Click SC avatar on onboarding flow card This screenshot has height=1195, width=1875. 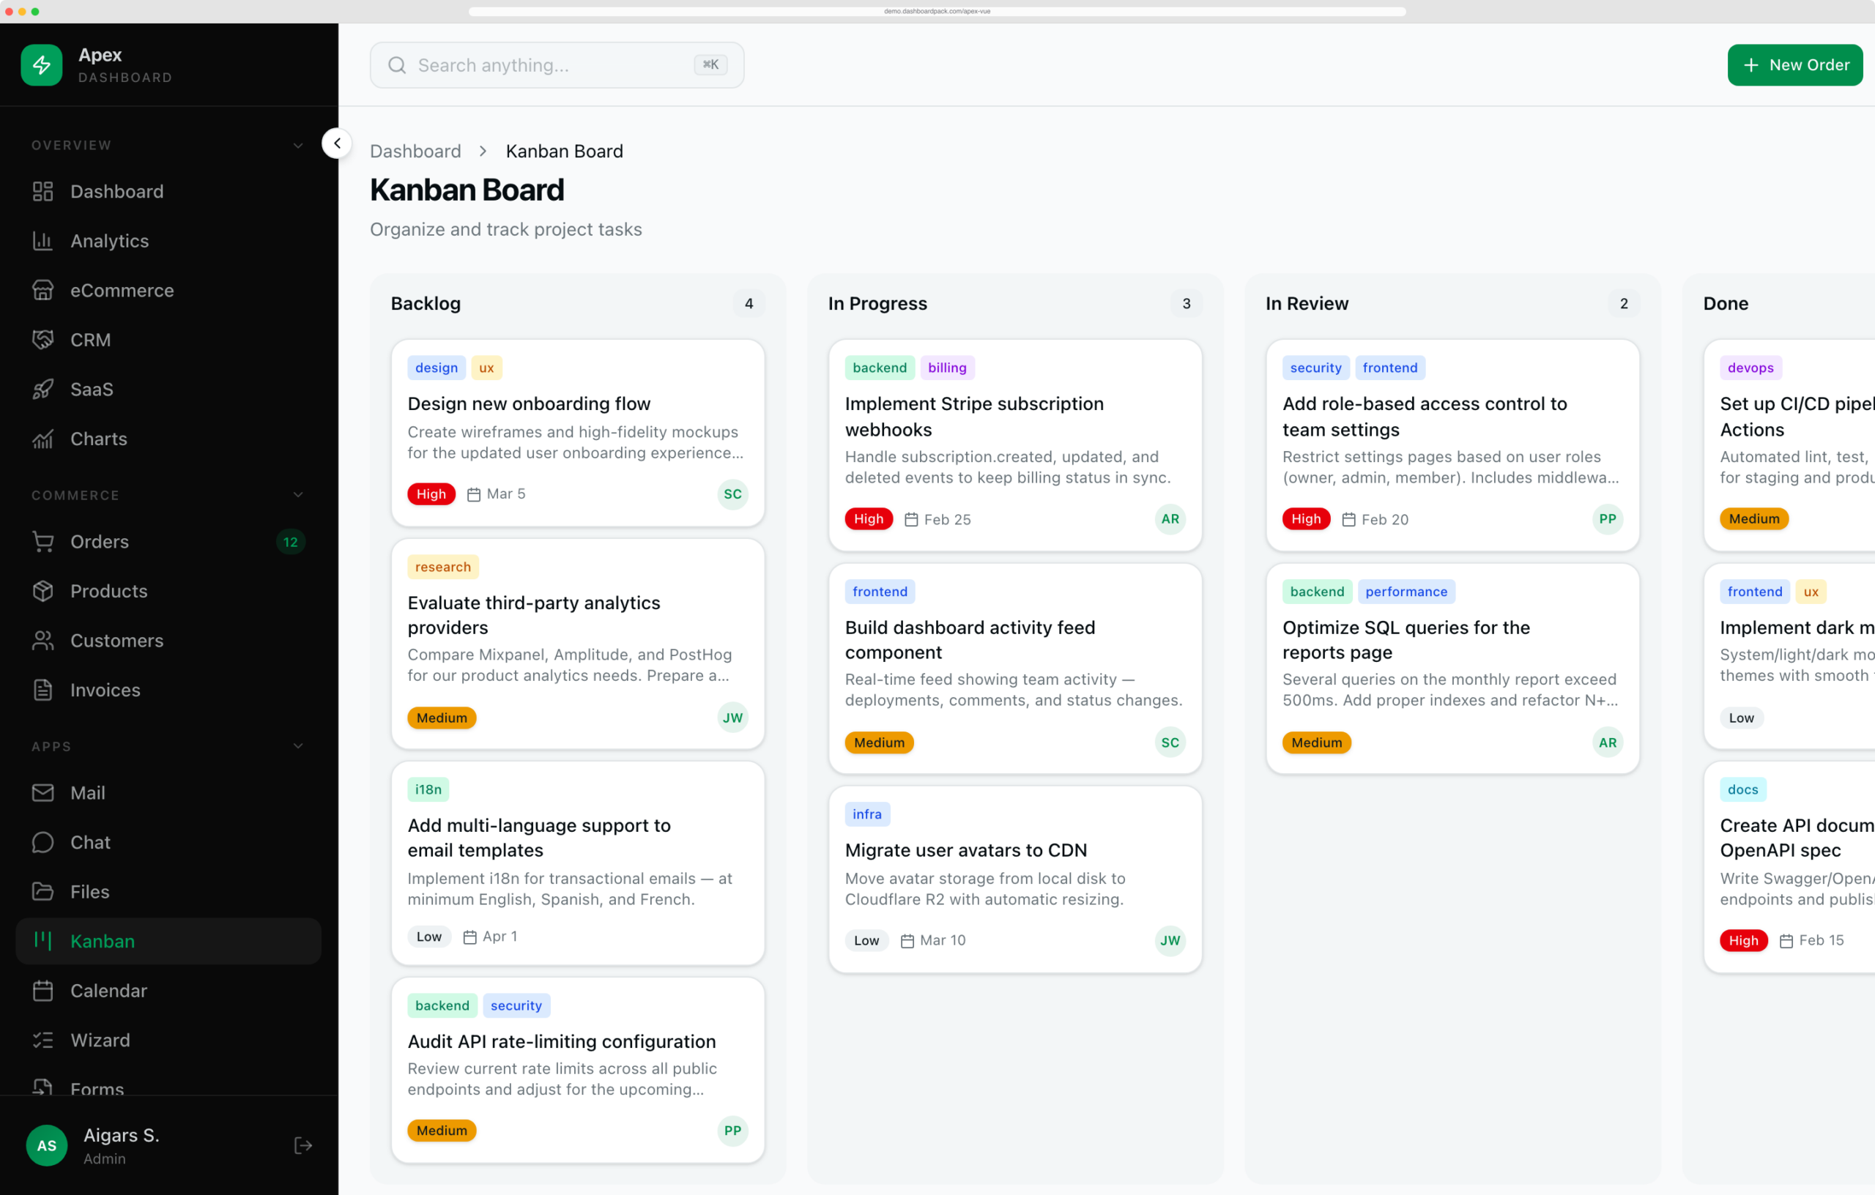click(x=732, y=494)
